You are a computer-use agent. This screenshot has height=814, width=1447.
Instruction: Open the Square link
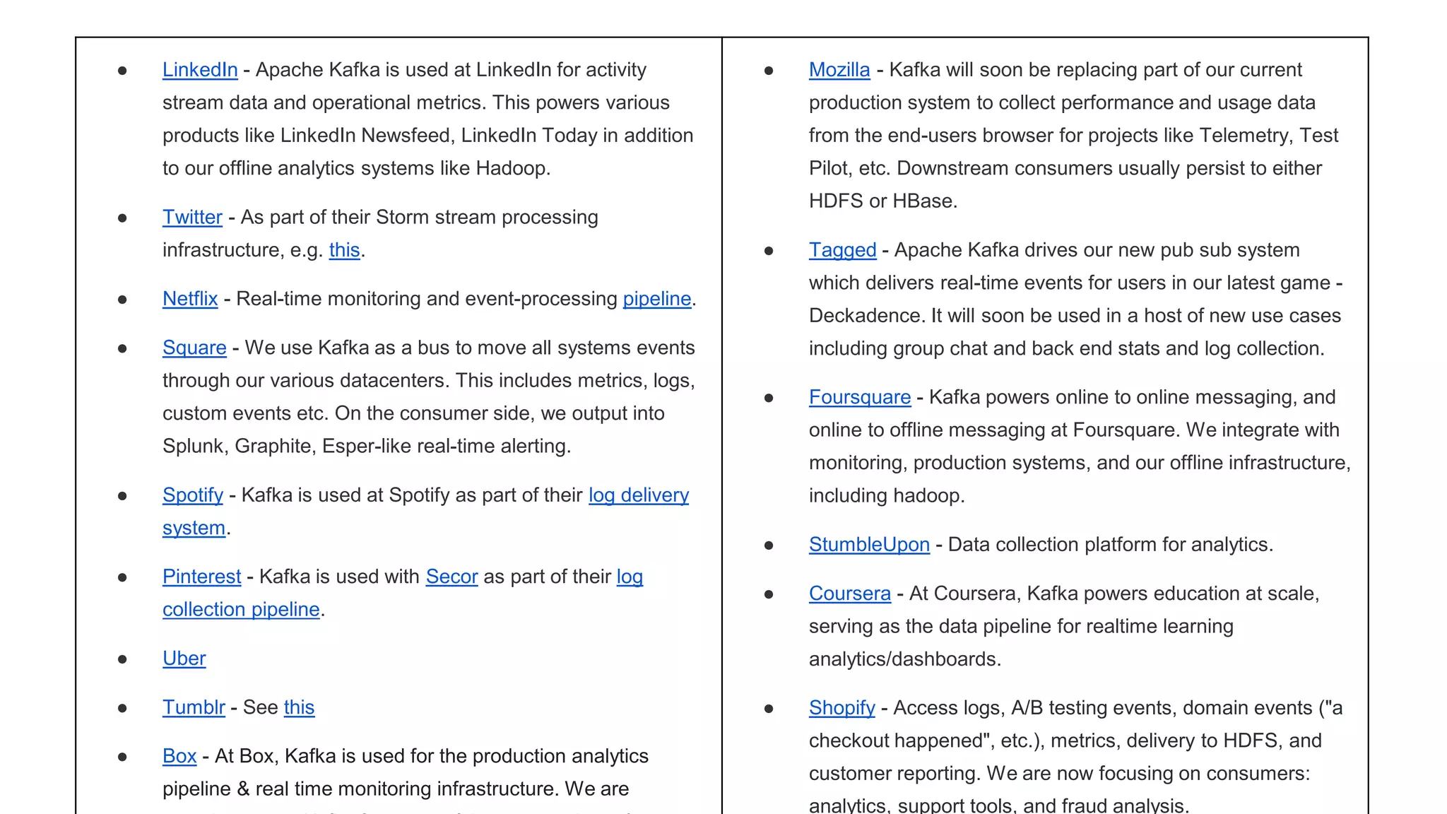[x=194, y=348]
